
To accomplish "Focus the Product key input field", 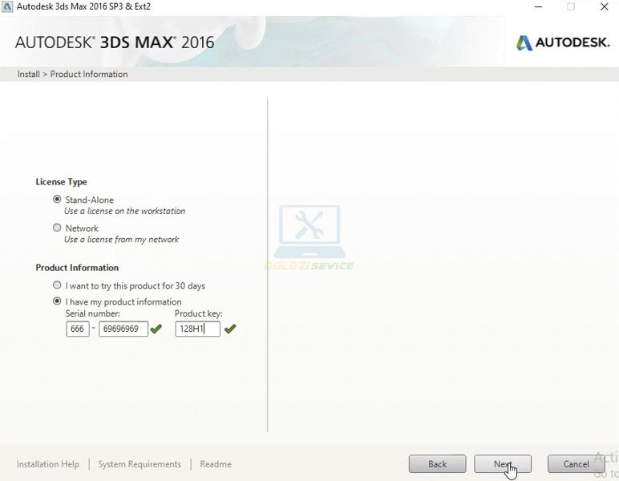I will click(197, 329).
